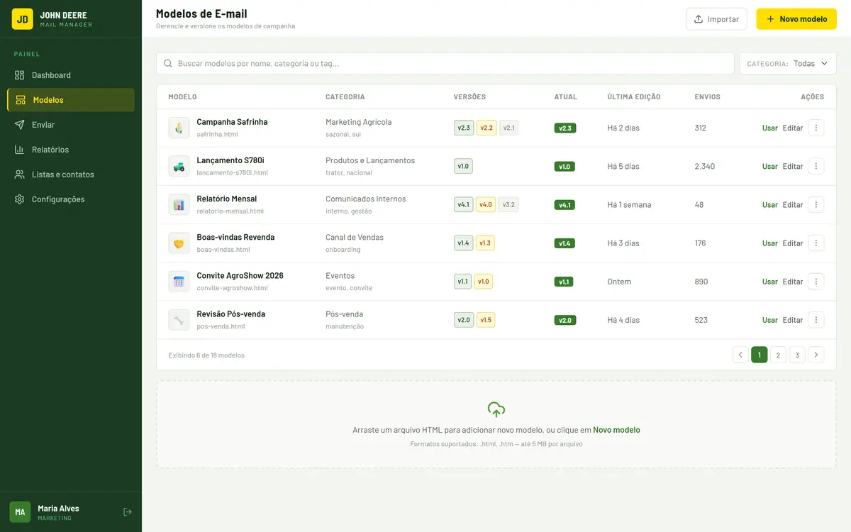Screen dimensions: 851x532
Task: Click the Exibindo 6 de 18 modelos text
Action: [206, 355]
